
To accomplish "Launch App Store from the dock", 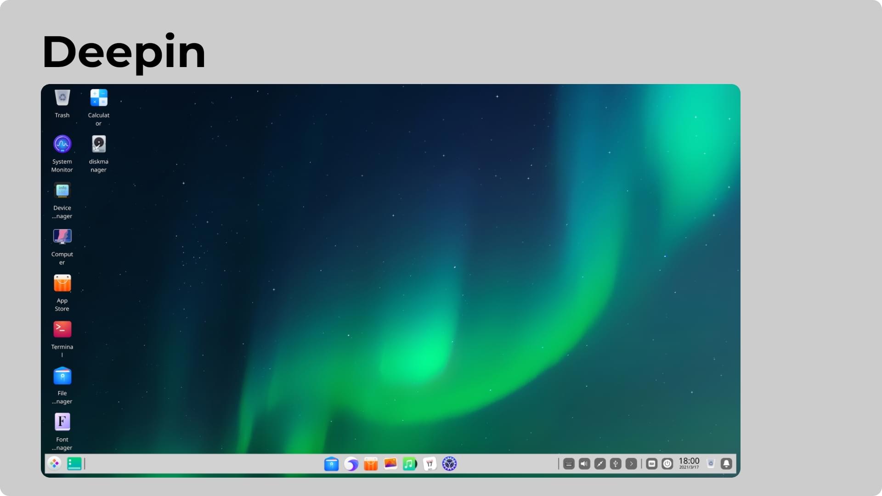I will (371, 464).
